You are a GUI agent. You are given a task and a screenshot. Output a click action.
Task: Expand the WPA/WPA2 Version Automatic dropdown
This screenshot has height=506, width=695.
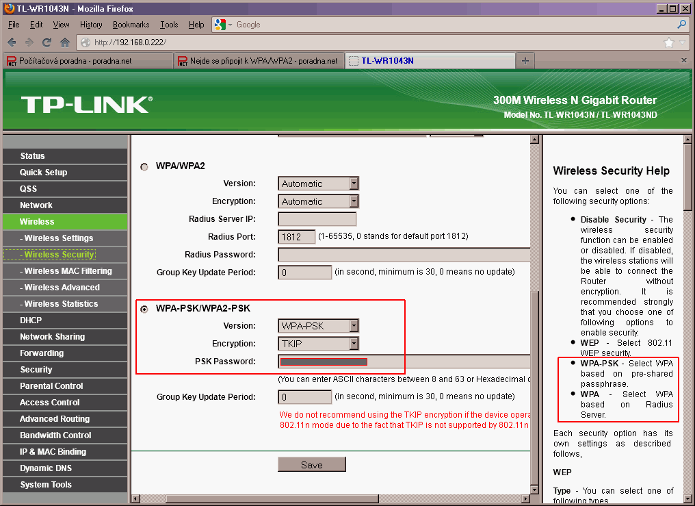(319, 184)
